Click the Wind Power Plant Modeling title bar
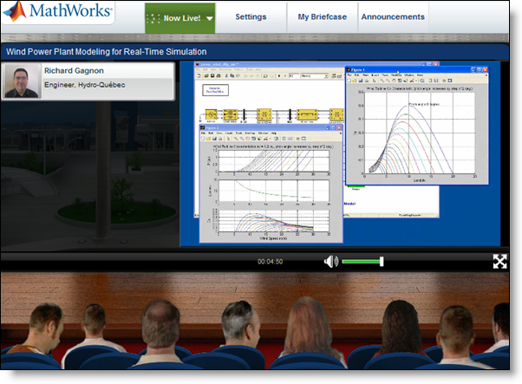 pyautogui.click(x=106, y=51)
